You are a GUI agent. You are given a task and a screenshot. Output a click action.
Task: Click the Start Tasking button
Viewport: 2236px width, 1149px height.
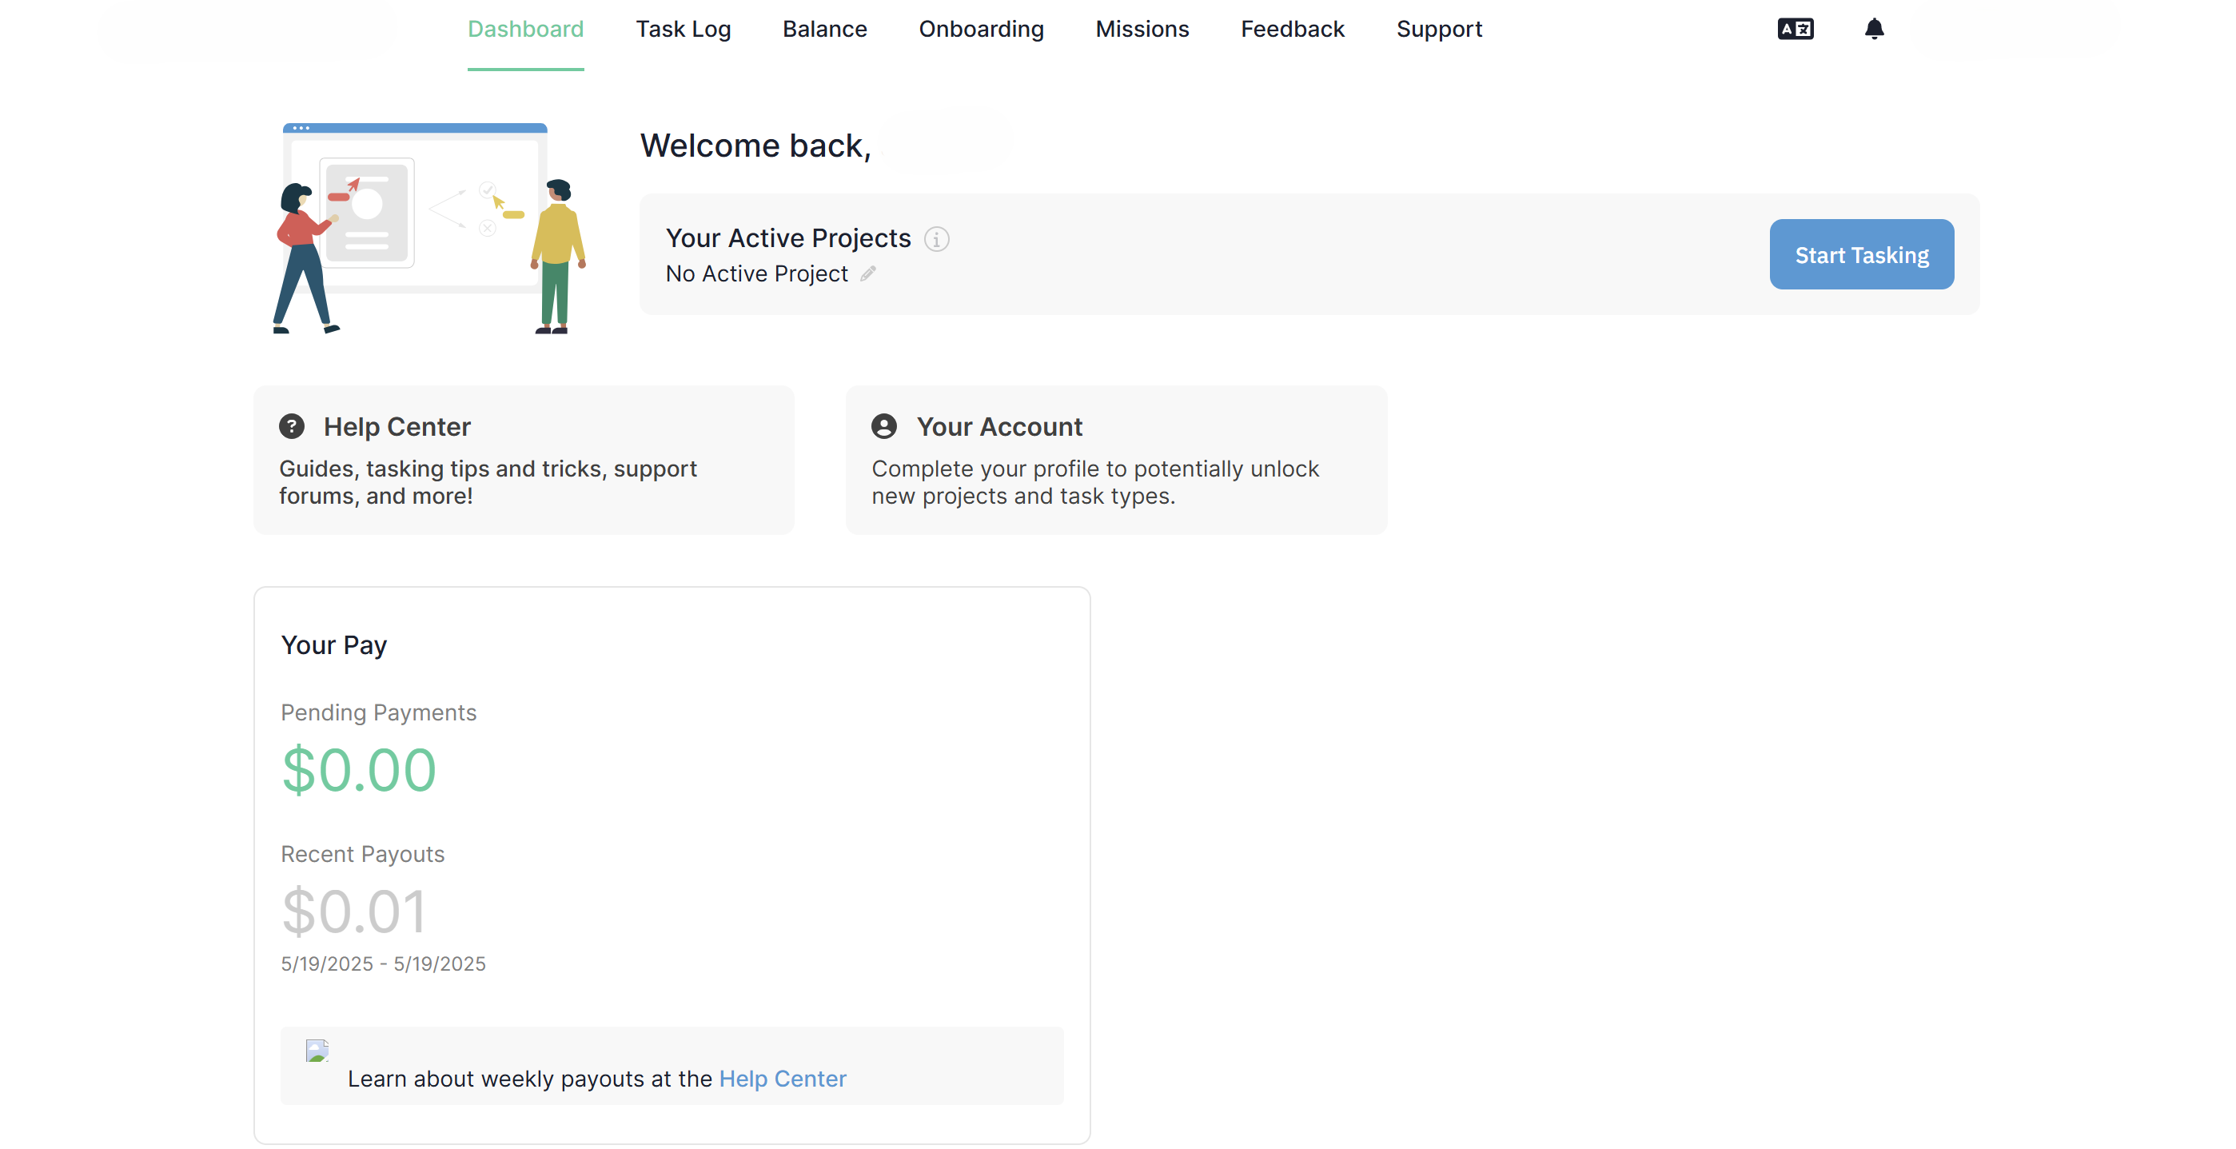pyautogui.click(x=1862, y=254)
